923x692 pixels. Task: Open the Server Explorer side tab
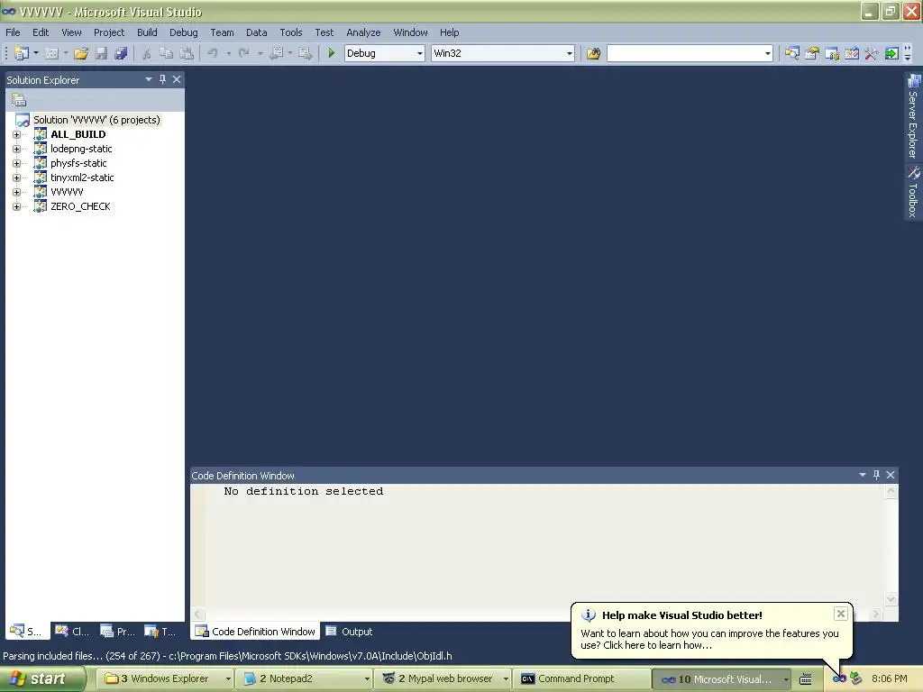(913, 116)
